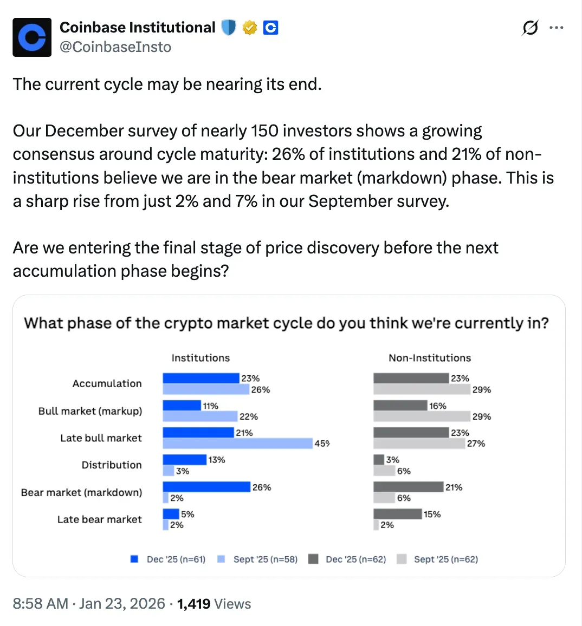The height and width of the screenshot is (626, 582).
Task: Click the chart title about crypto market cycle
Action: (286, 323)
